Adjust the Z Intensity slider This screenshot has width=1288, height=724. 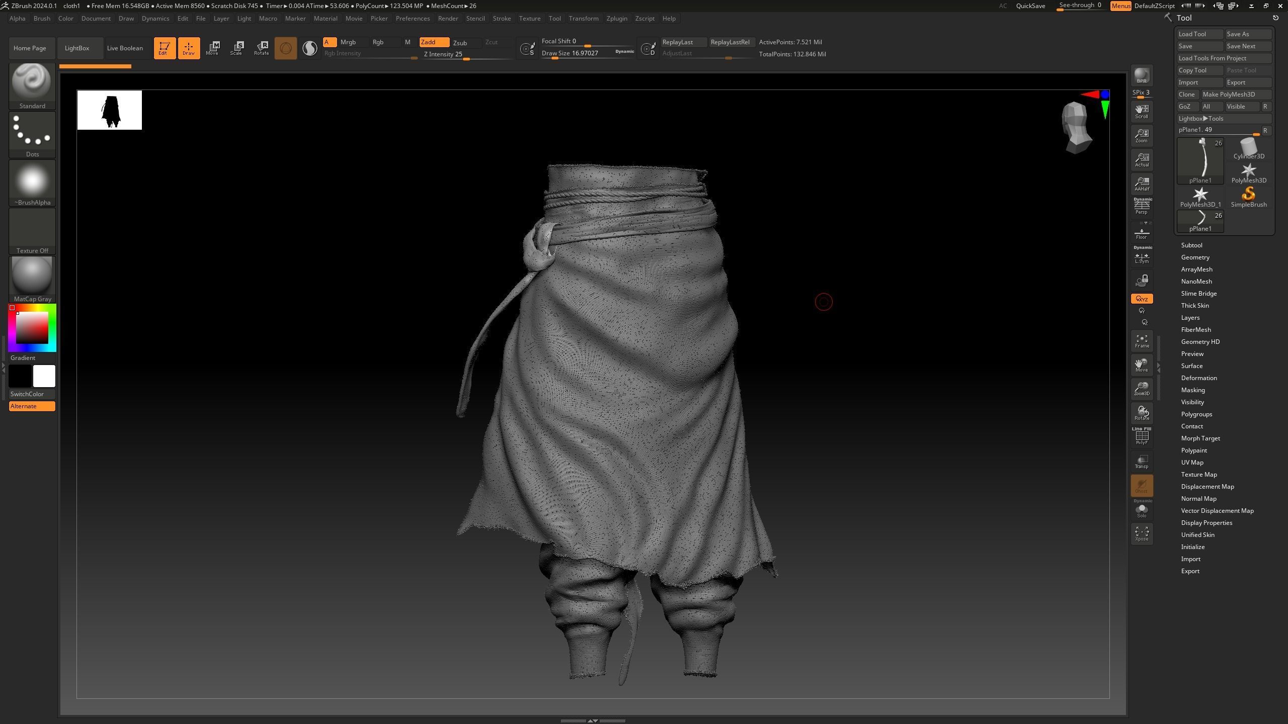pyautogui.click(x=466, y=55)
